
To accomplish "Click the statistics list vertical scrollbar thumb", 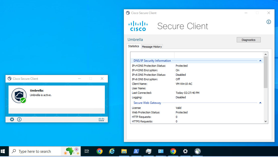I will [265, 72].
